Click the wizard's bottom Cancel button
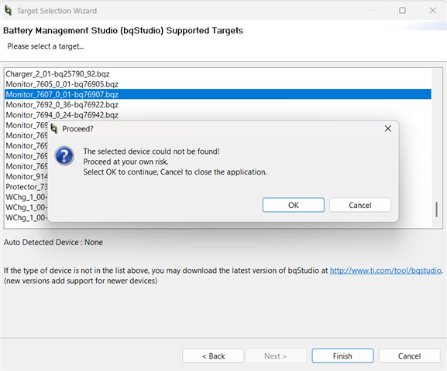447x371 pixels. coord(409,356)
